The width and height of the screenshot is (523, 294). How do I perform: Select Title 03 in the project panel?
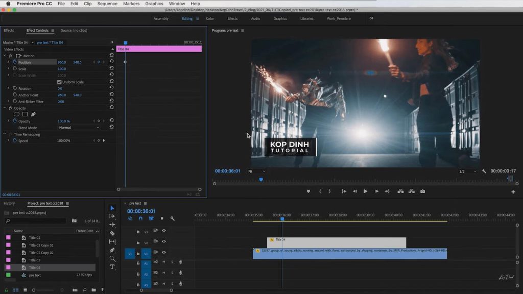[34, 260]
